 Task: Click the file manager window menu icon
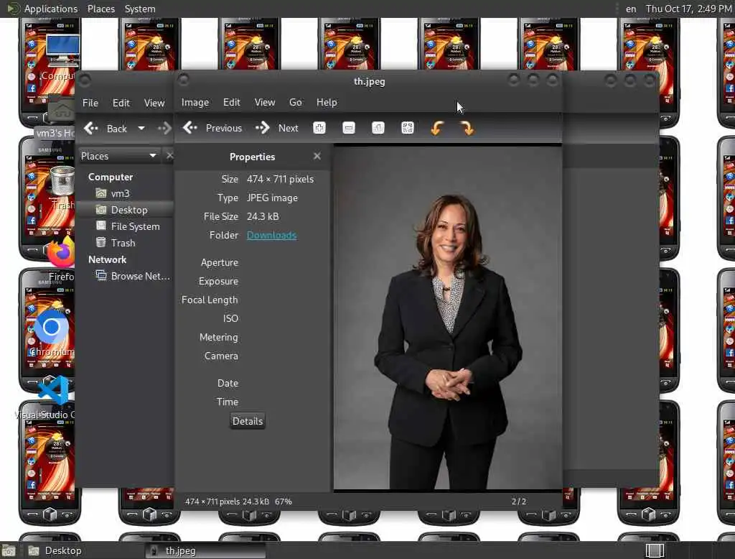[85, 80]
